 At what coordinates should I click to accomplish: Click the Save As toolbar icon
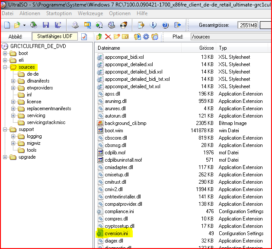pos(58,25)
